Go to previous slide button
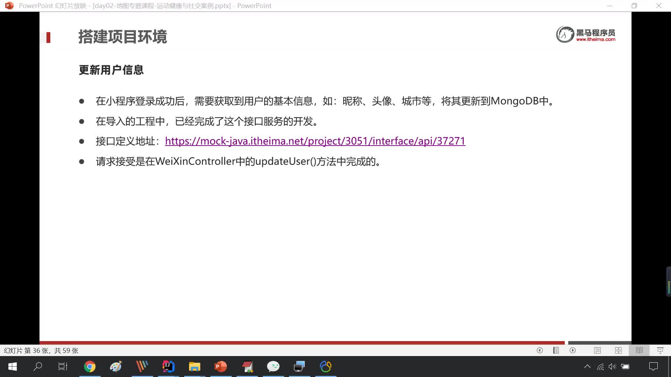The width and height of the screenshot is (671, 377). pos(540,350)
